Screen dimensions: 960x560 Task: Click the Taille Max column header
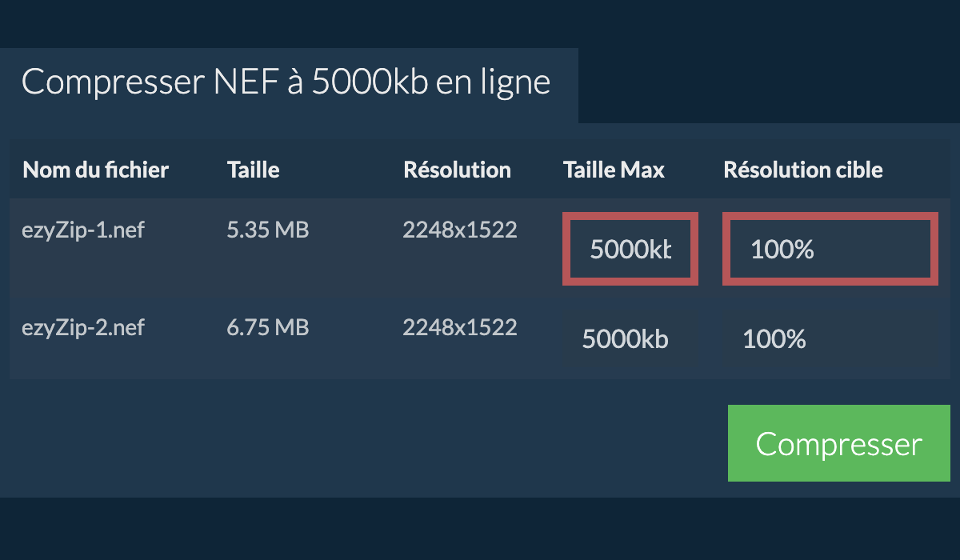[x=614, y=170]
